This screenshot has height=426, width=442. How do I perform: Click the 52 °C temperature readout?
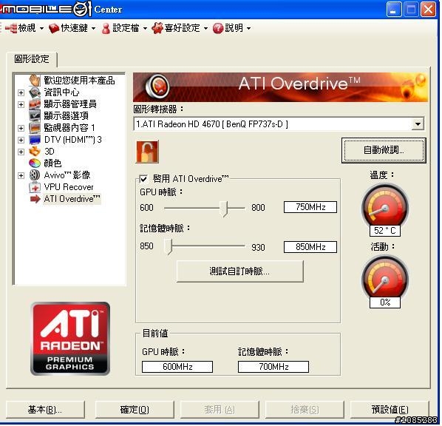(x=385, y=231)
